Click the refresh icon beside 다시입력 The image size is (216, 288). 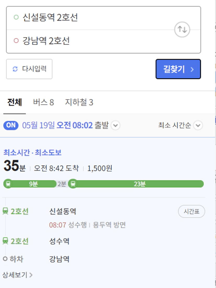pyautogui.click(x=15, y=69)
